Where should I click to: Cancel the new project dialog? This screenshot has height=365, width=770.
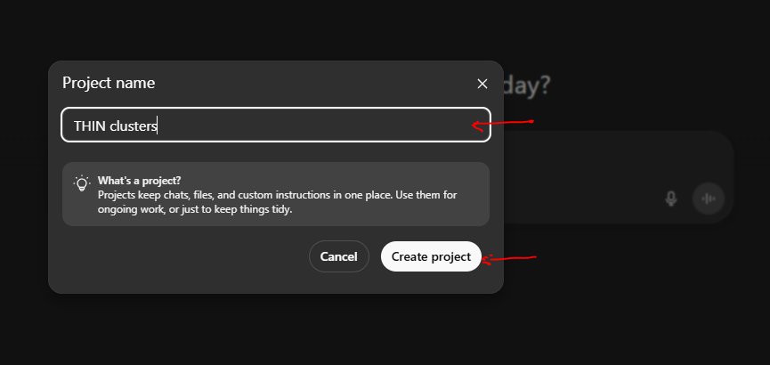point(338,256)
